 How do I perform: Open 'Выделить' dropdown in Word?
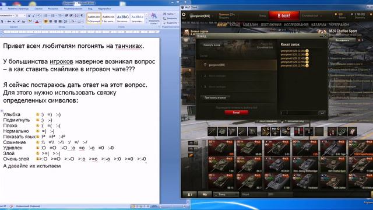(170, 23)
